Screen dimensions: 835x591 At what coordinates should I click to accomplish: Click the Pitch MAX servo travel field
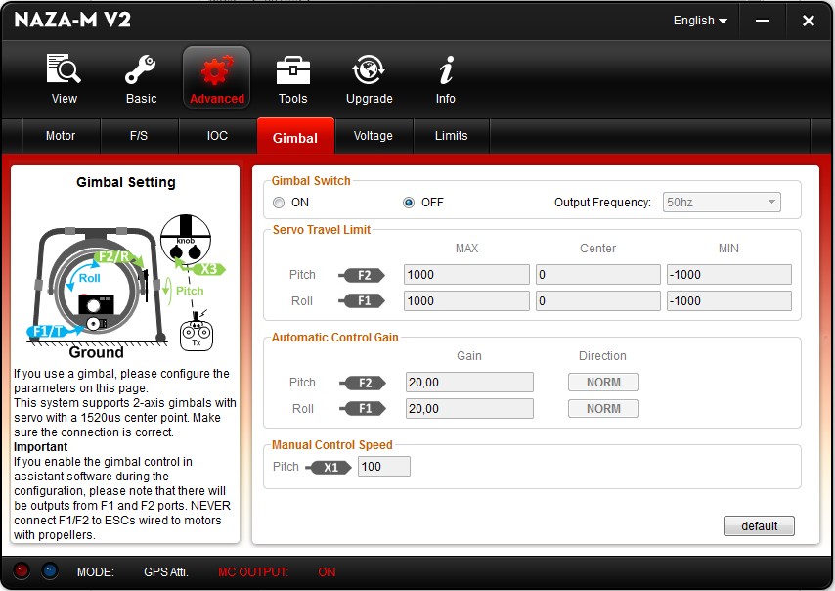click(466, 274)
